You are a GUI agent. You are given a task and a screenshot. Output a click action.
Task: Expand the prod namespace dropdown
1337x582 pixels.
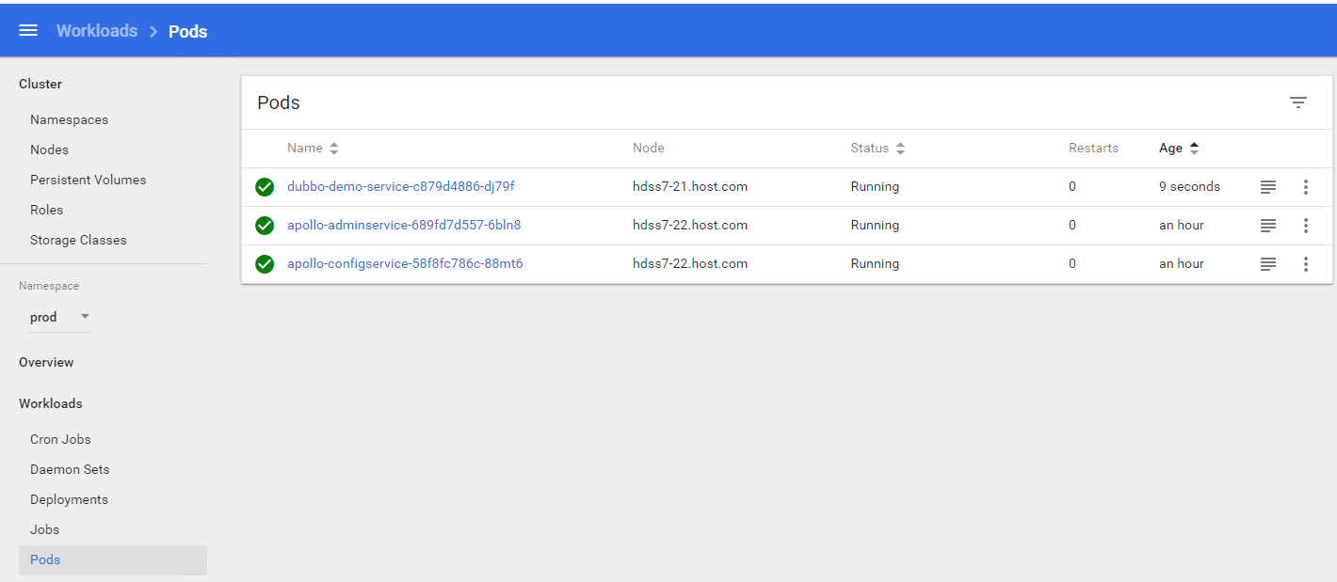[x=58, y=317]
